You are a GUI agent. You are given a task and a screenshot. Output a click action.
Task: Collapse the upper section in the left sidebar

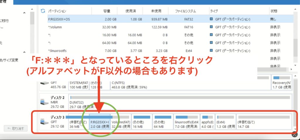[24, 13]
